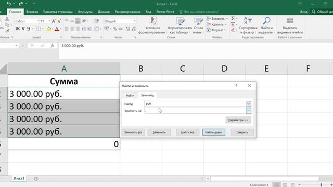
Task: Click the Decrease Decimal icon
Action: click(x=134, y=29)
